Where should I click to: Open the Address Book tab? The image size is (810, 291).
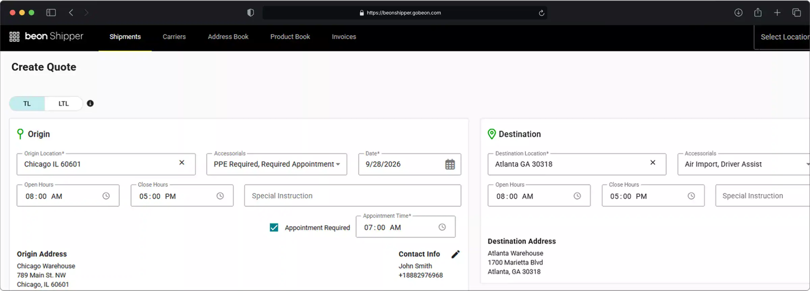point(228,37)
